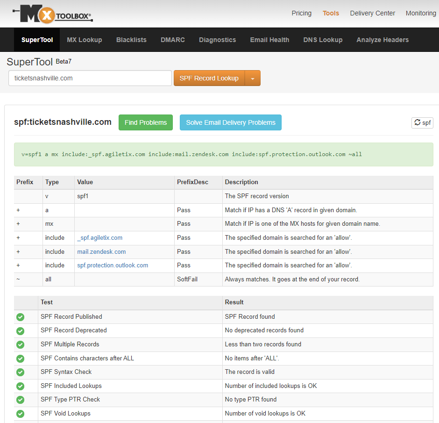Click green check icon beside SPF Void Lookups
Image resolution: width=439 pixels, height=423 pixels.
pos(20,414)
